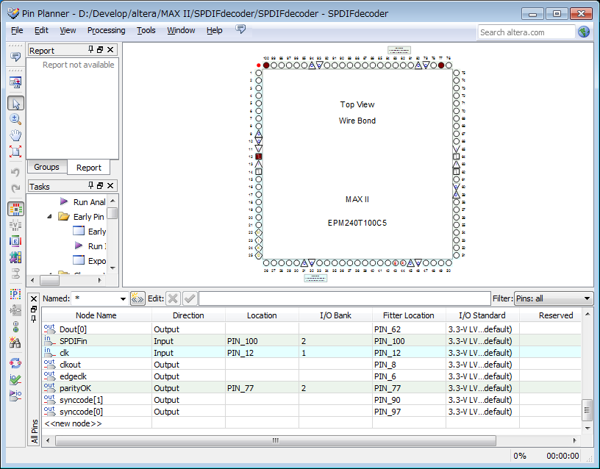Select the <<new node>> table row
Viewport: 600px width, 469px height.
pyautogui.click(x=311, y=423)
